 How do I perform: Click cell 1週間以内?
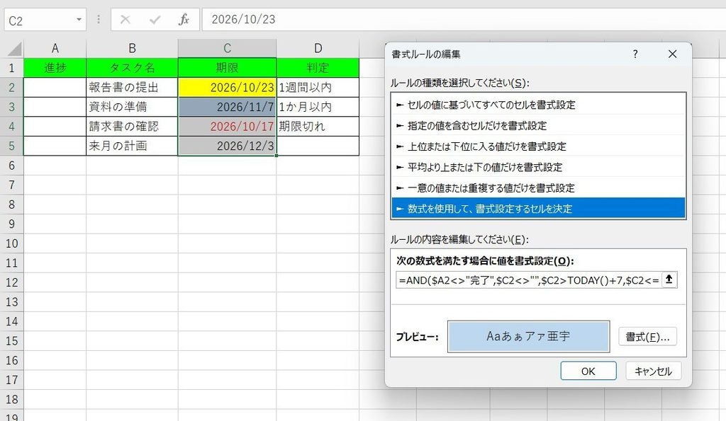point(318,87)
